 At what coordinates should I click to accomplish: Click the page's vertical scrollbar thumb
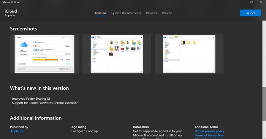264,104
